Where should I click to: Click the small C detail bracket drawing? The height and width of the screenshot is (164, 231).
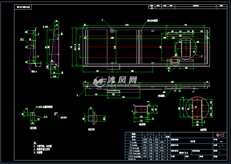pyautogui.click(x=32, y=115)
